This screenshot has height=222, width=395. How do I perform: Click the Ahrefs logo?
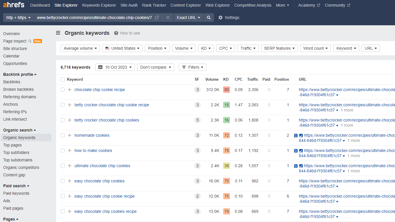(x=14, y=5)
